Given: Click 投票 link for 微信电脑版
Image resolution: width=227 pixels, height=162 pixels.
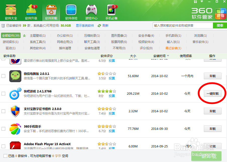Looking at the screenshot, I should pyautogui.click(x=112, y=78).
